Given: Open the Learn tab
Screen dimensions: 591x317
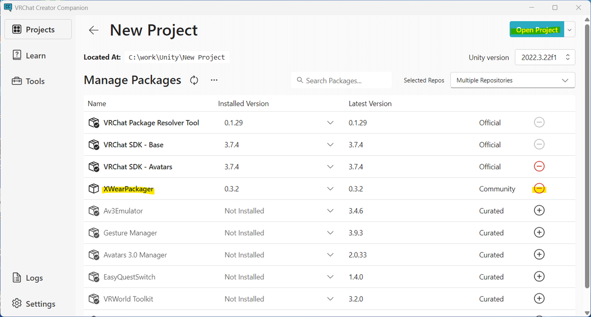Looking at the screenshot, I should pos(38,56).
